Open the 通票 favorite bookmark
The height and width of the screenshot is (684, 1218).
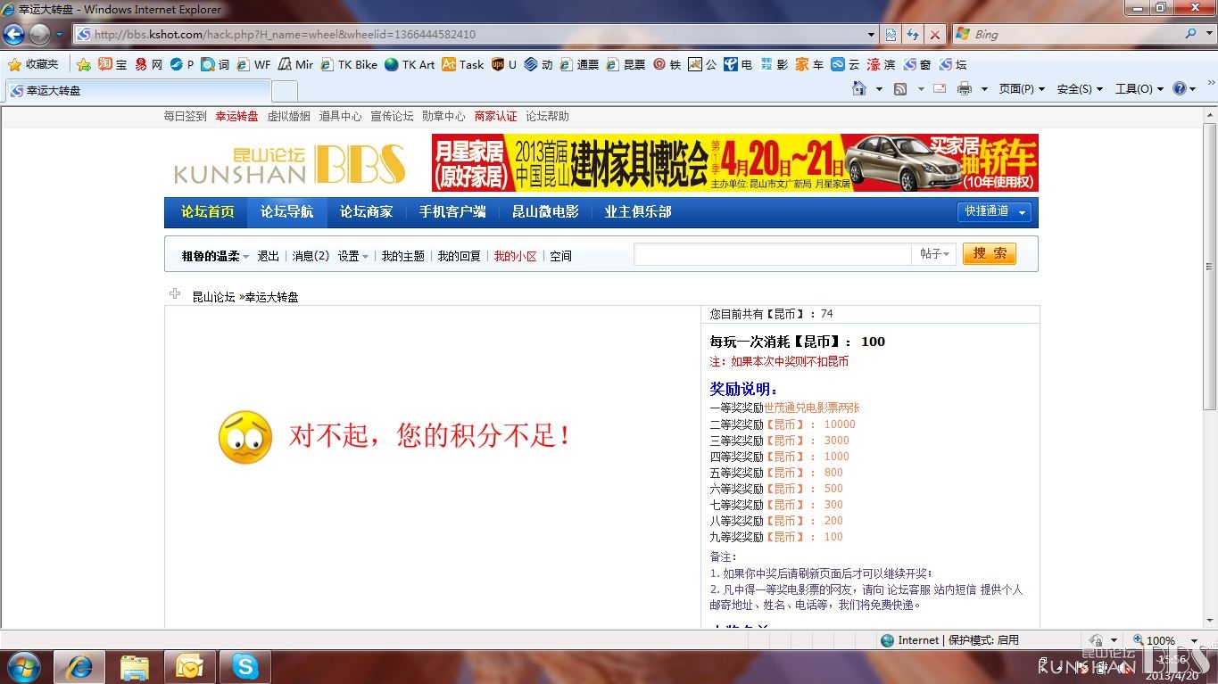[579, 64]
